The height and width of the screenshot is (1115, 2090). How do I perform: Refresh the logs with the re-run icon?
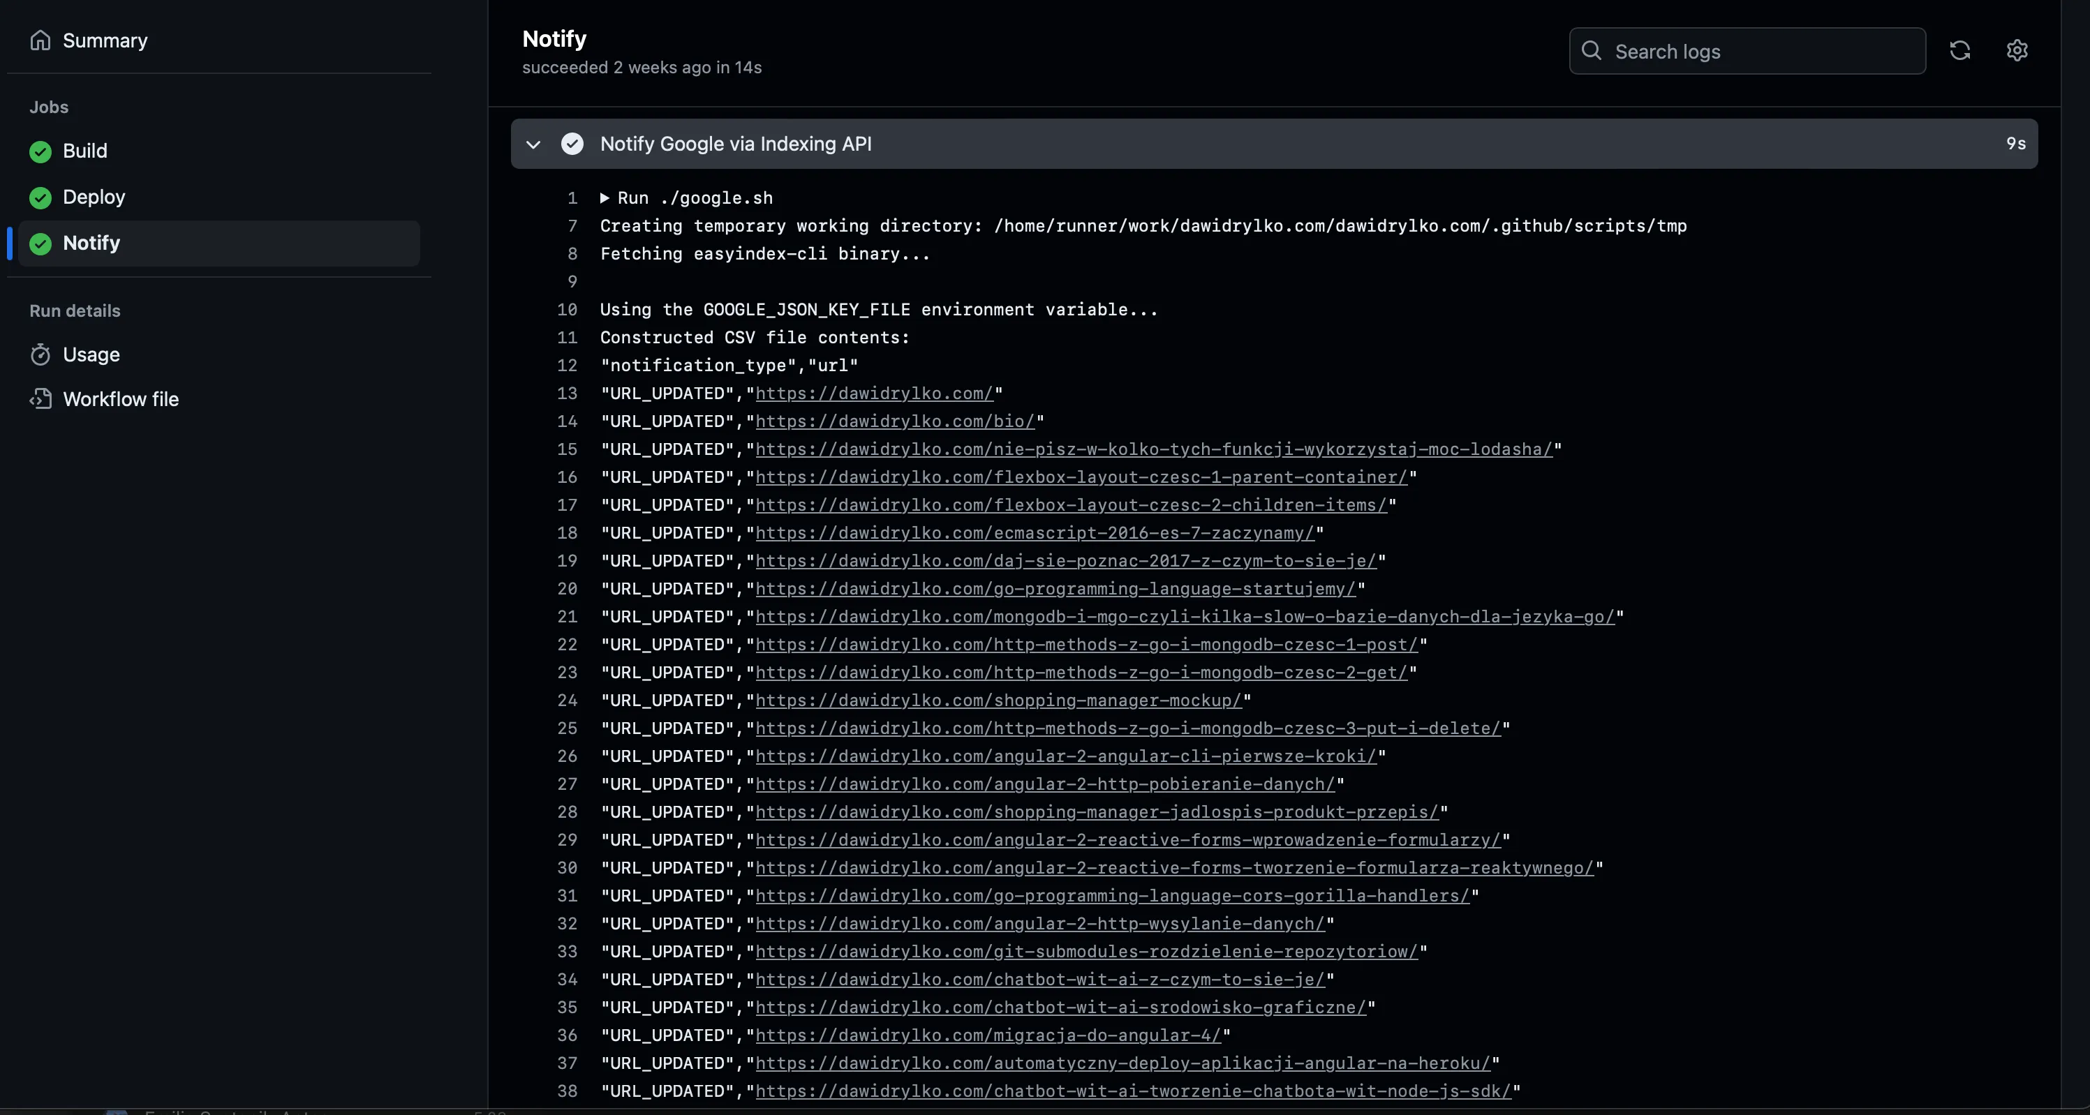click(1960, 51)
